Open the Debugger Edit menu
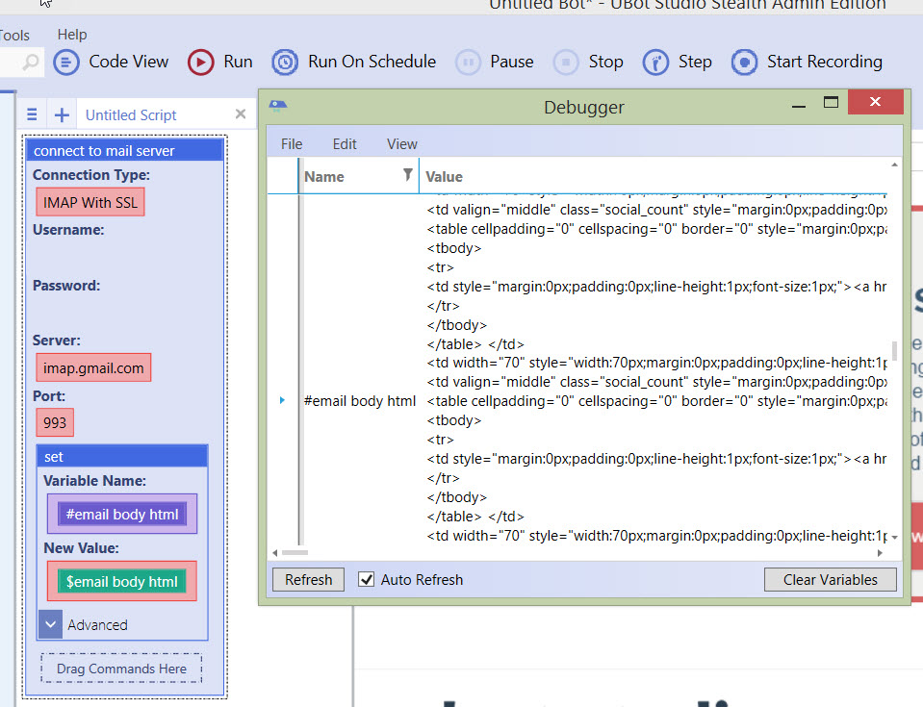 click(x=345, y=144)
